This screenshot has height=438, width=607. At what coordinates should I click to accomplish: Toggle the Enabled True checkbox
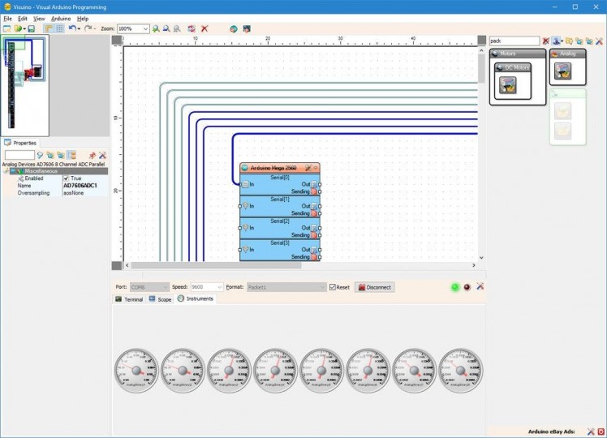click(67, 178)
